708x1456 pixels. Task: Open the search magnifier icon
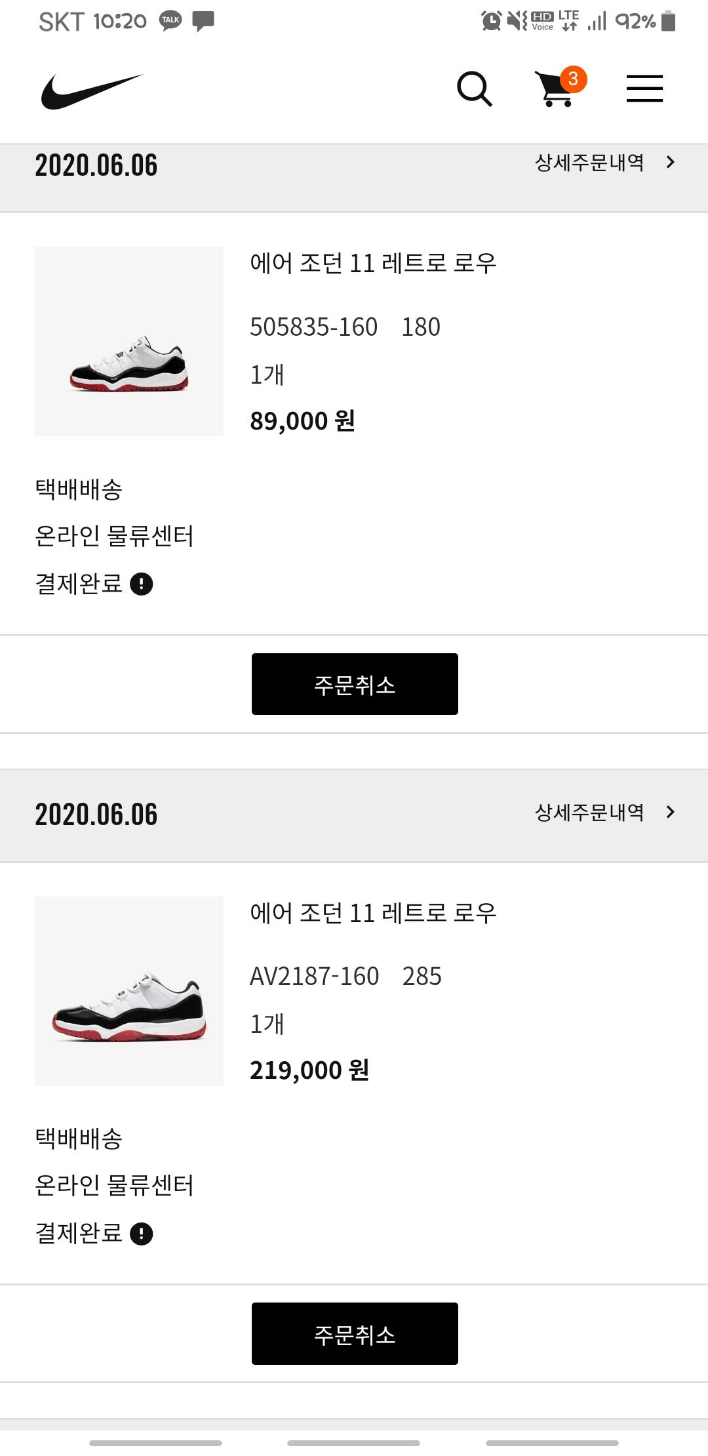click(x=474, y=89)
